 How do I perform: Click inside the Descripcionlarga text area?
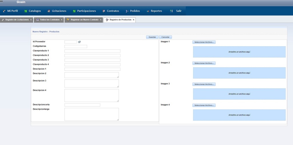tap(92, 114)
